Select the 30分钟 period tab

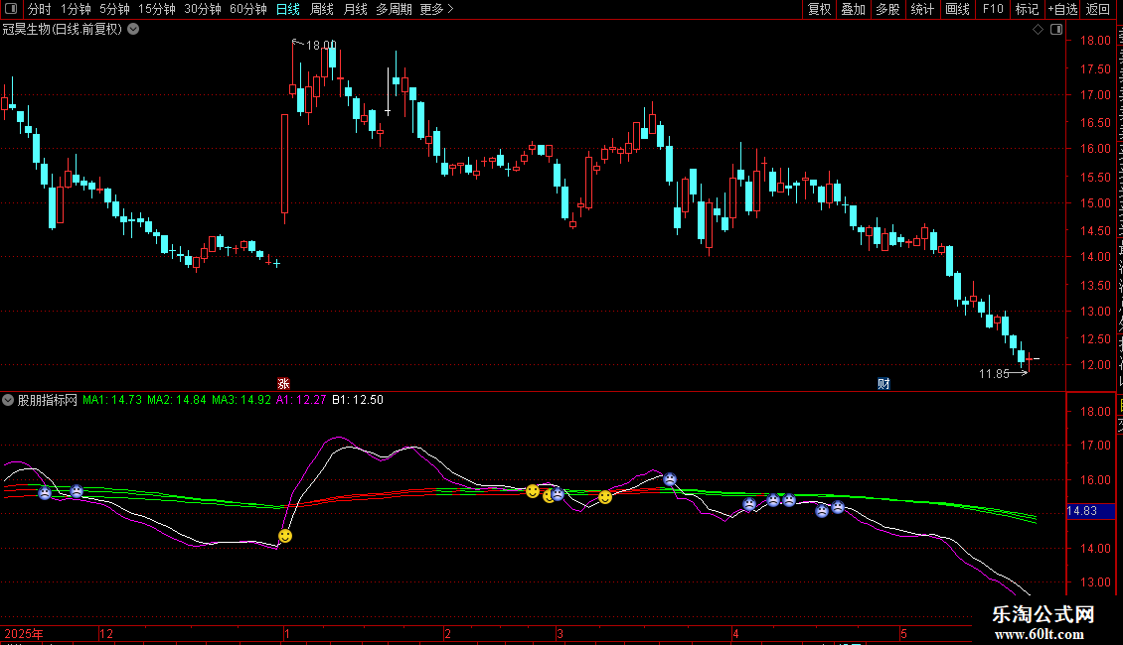pyautogui.click(x=202, y=9)
